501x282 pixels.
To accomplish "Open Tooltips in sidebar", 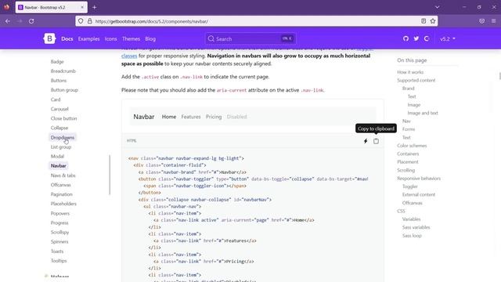I will tap(59, 261).
